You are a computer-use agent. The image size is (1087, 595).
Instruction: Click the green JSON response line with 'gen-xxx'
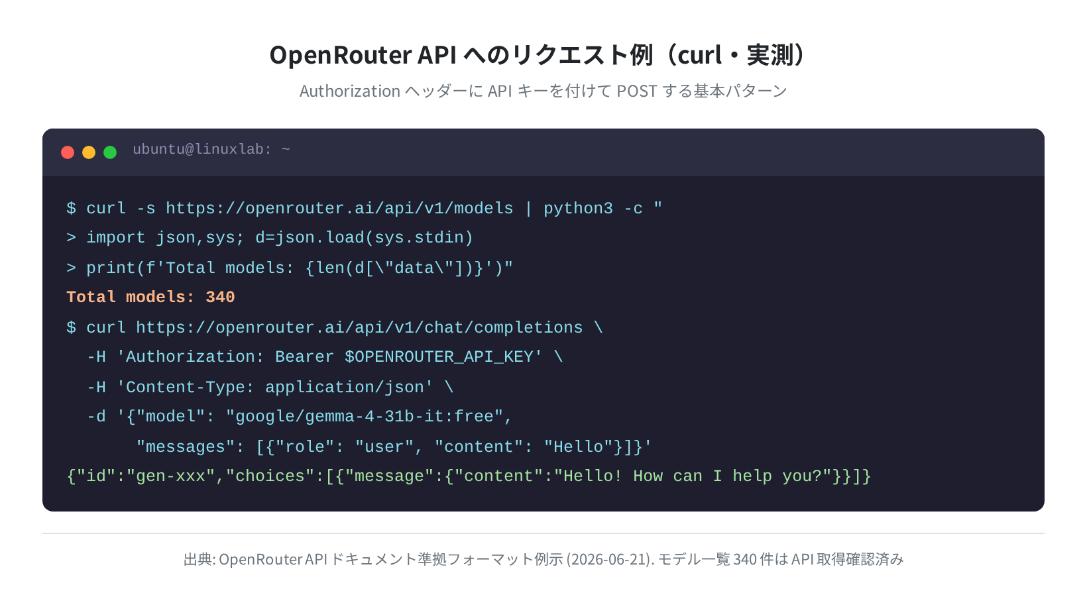tap(469, 476)
